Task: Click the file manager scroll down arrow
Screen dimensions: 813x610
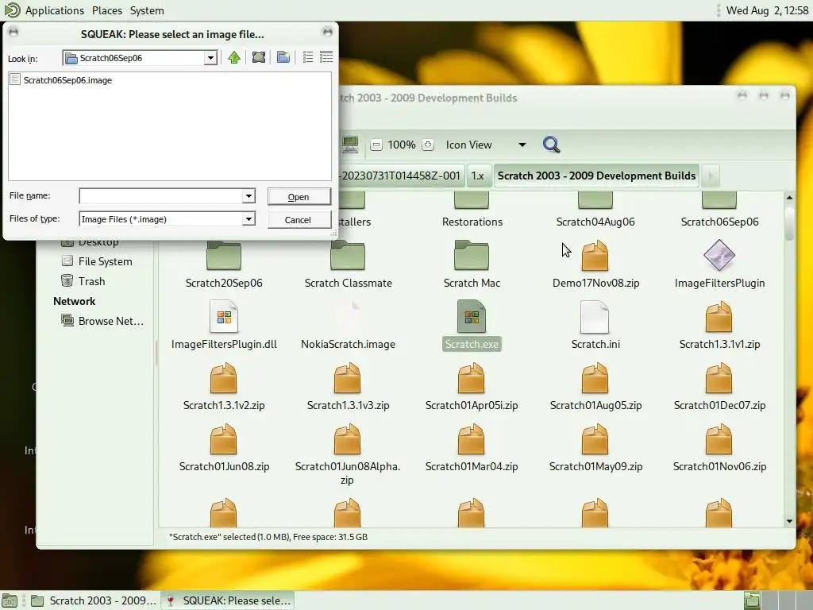Action: coord(789,521)
